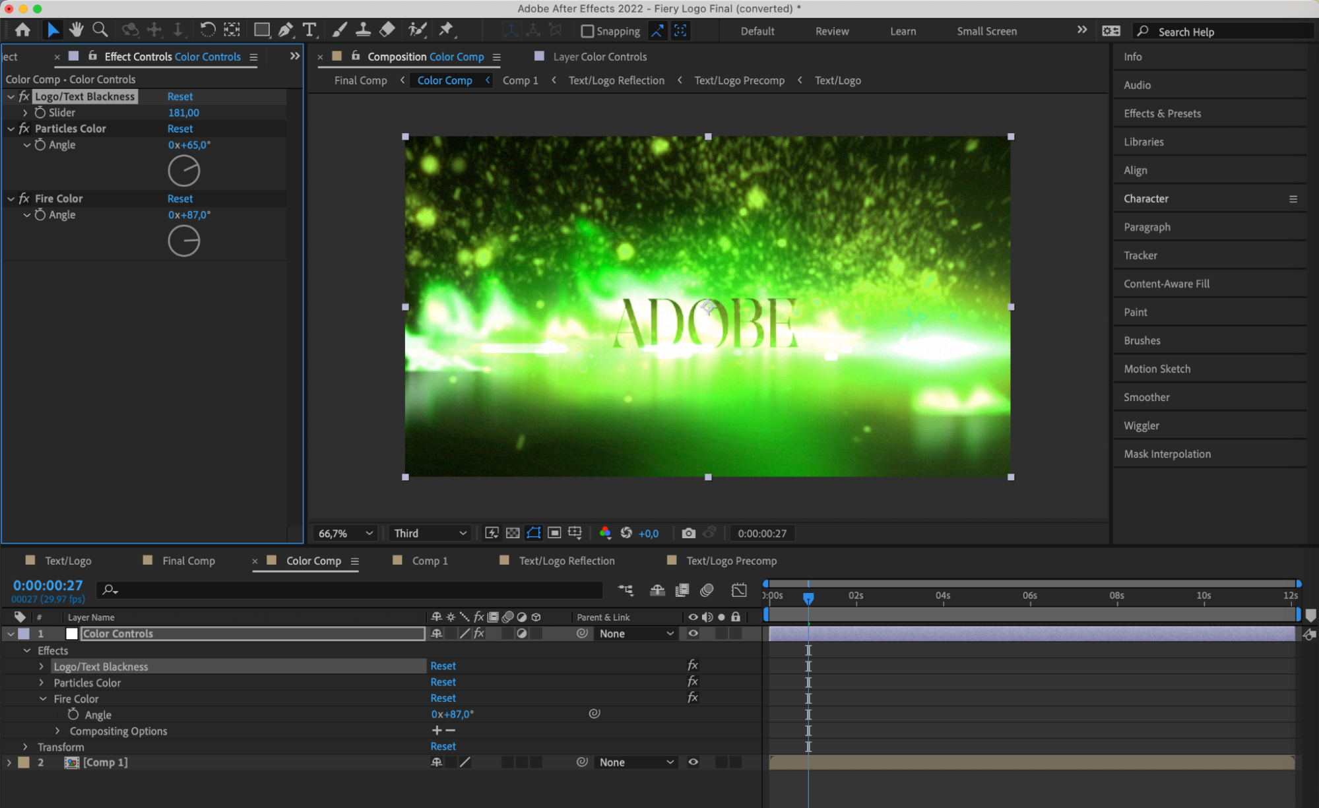
Task: Switch to the Review workspace
Action: (832, 31)
